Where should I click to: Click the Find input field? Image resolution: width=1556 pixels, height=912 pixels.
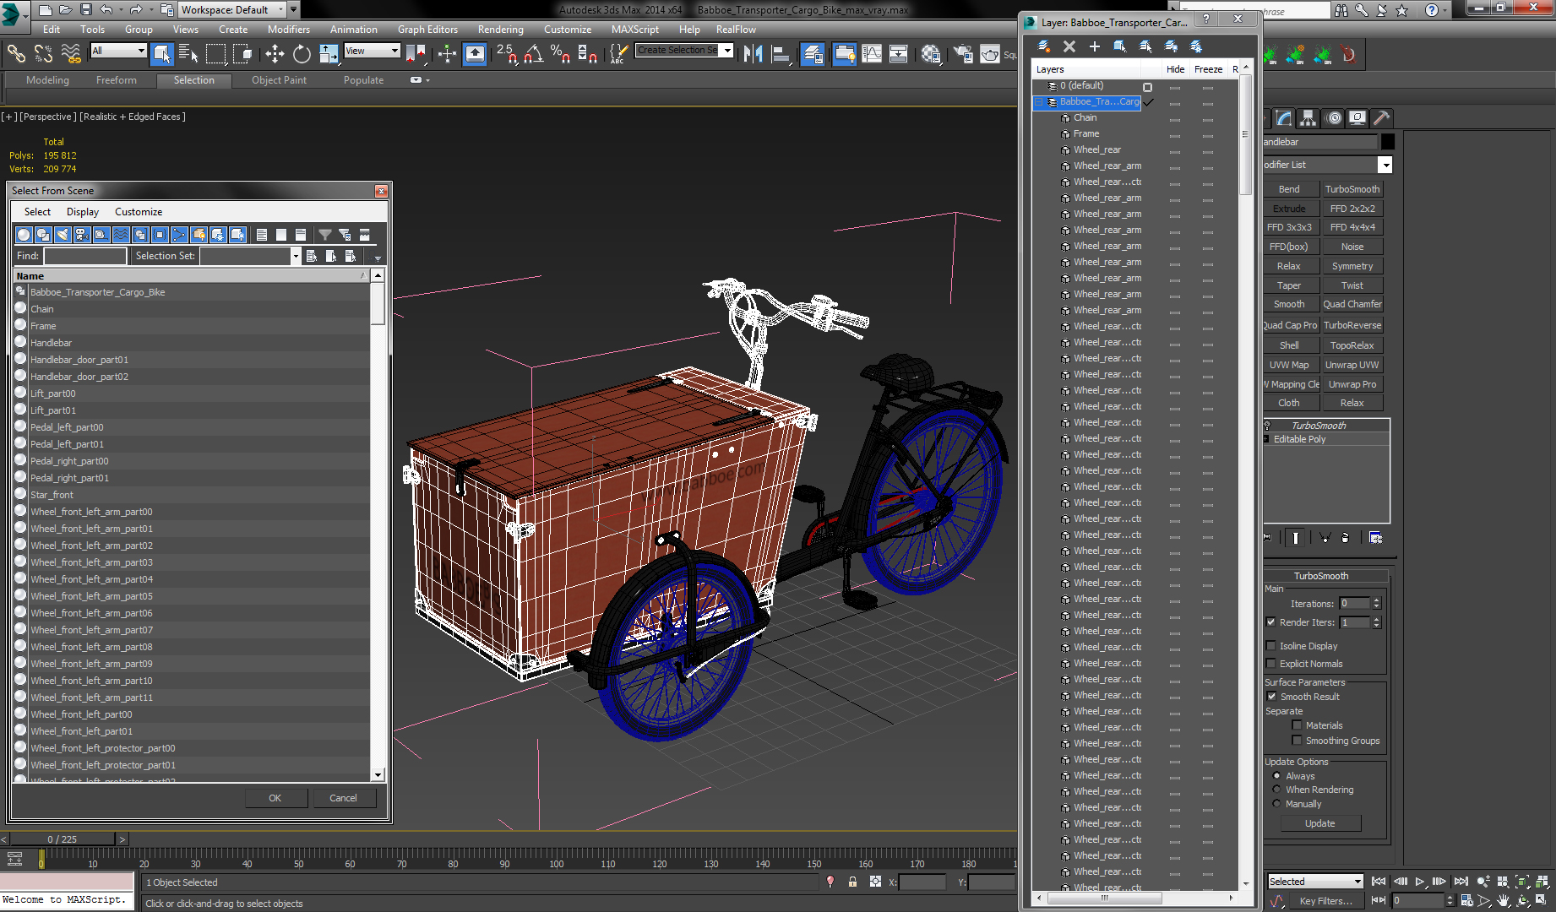coord(84,256)
